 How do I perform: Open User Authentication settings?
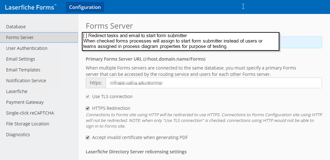[26, 48]
